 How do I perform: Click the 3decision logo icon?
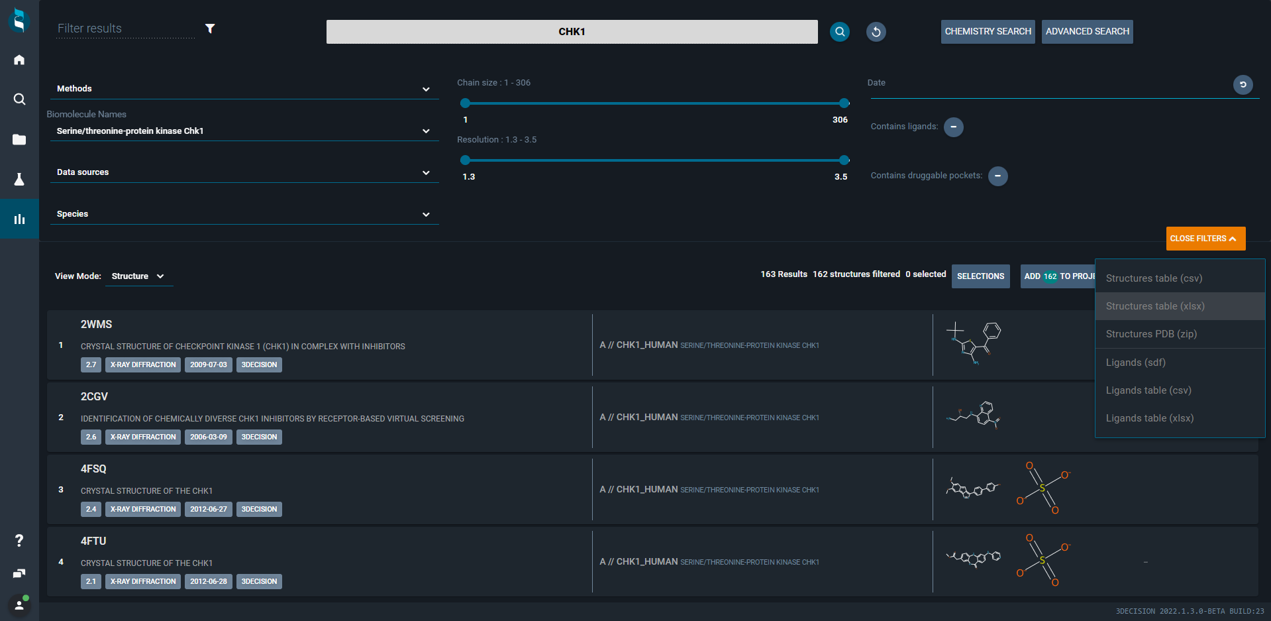click(19, 21)
